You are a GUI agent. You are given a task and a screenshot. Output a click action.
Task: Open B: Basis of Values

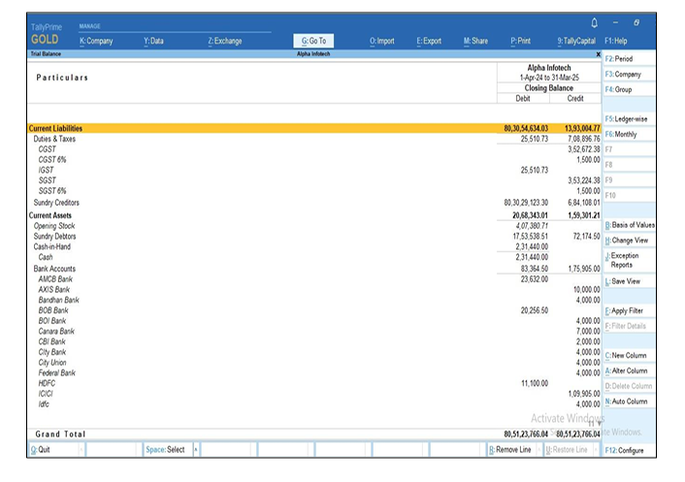tap(629, 225)
